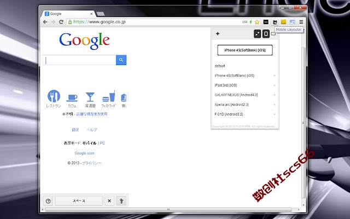Click the Google logo
Image resolution: width=350 pixels, height=219 pixels.
[84, 41]
